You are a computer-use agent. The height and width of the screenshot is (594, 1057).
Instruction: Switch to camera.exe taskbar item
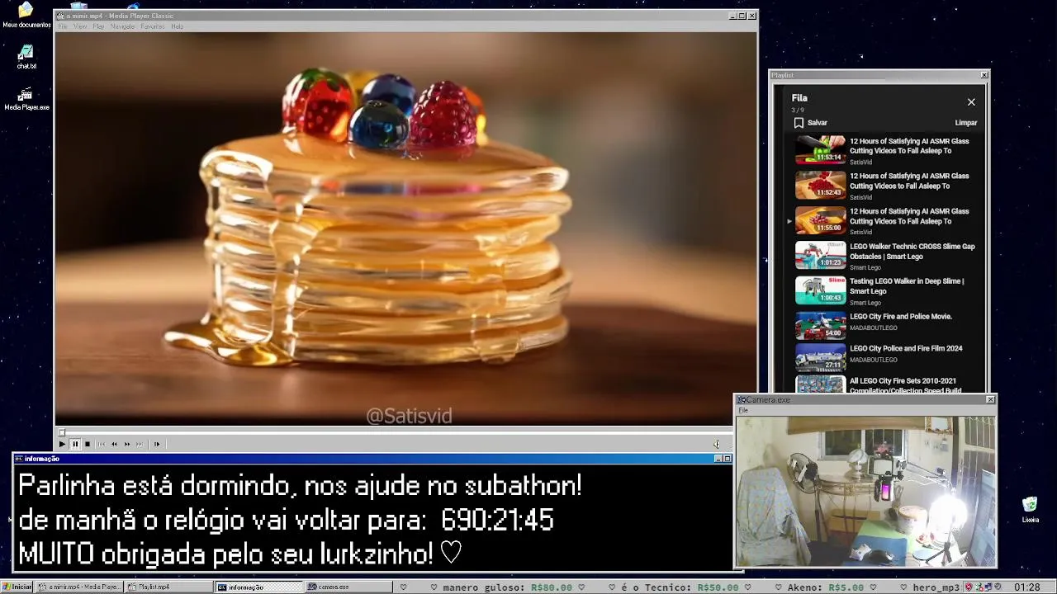tap(349, 587)
